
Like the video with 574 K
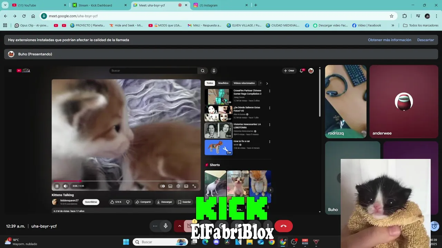coord(116,202)
